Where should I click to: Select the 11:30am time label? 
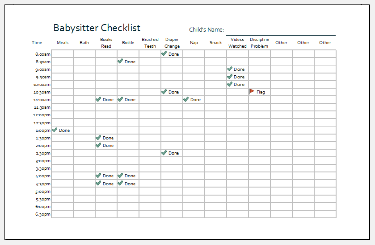(x=42, y=107)
